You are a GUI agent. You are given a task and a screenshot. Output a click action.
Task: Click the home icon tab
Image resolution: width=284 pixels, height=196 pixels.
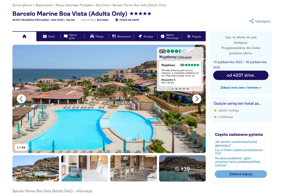pos(24,37)
